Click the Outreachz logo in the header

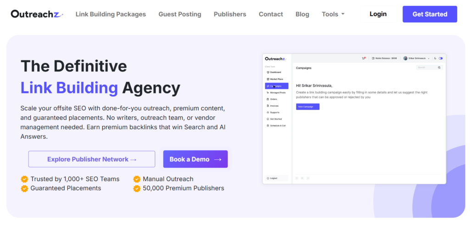[x=37, y=14]
